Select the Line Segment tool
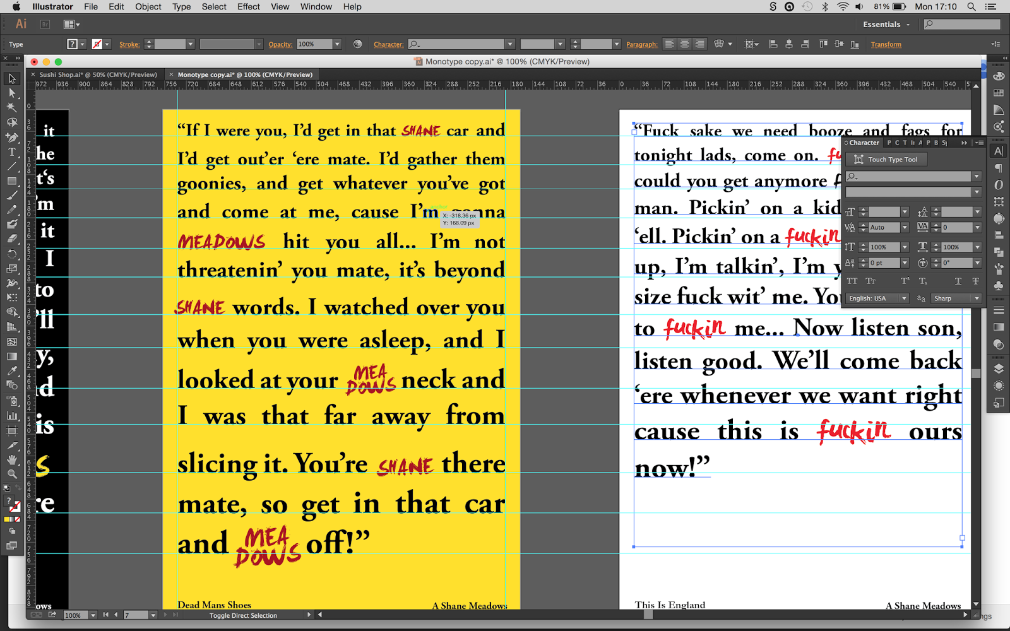 point(12,167)
